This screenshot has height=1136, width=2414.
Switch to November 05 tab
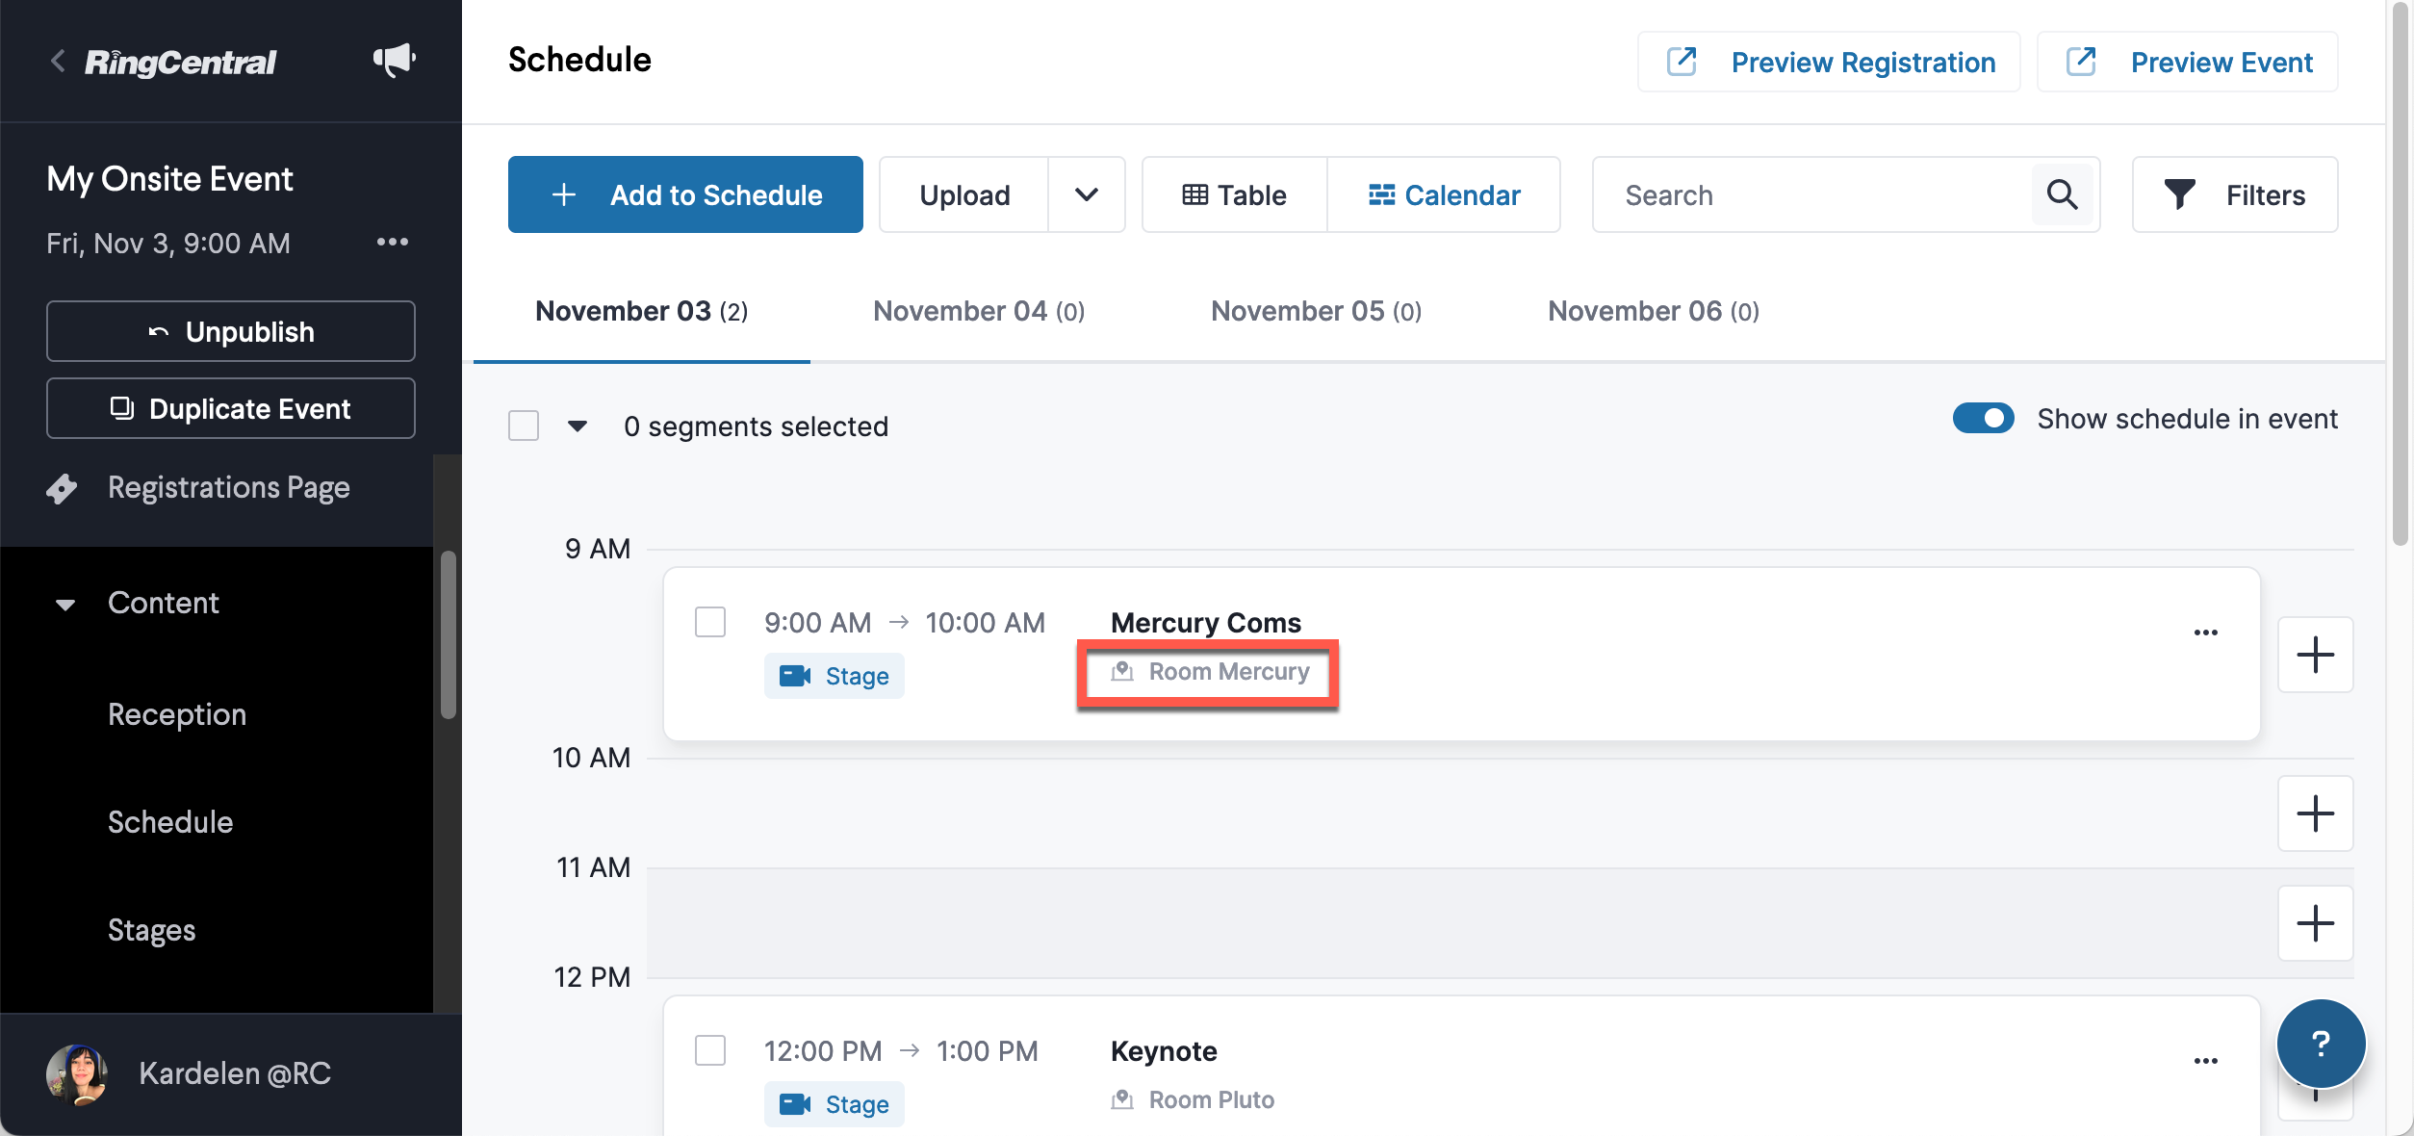(x=1316, y=312)
